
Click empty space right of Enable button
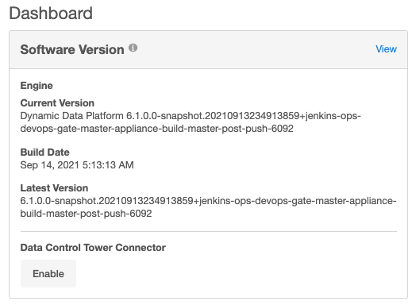[238, 273]
